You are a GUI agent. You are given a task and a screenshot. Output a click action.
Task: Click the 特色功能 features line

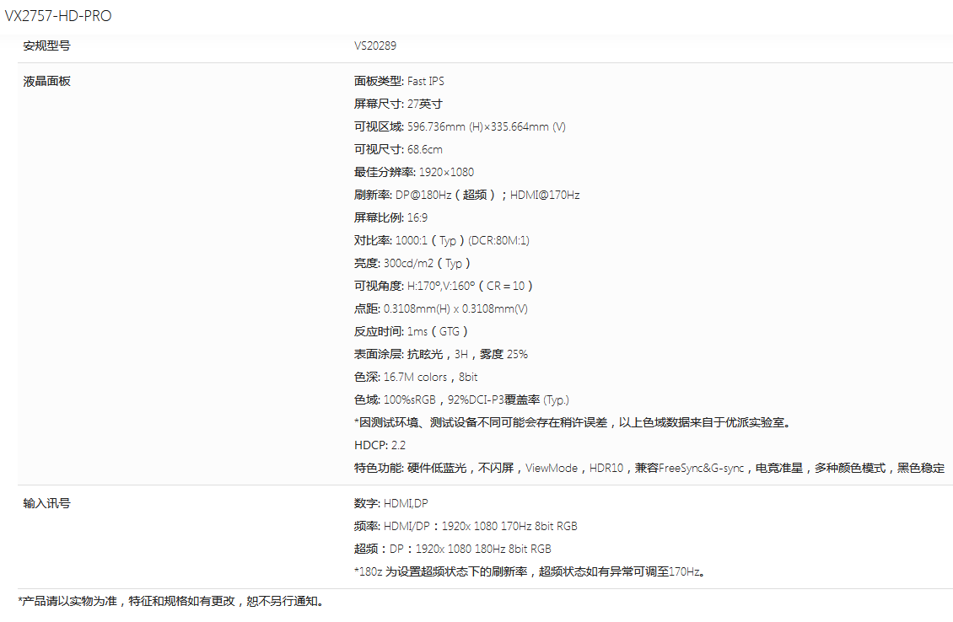[x=649, y=469]
